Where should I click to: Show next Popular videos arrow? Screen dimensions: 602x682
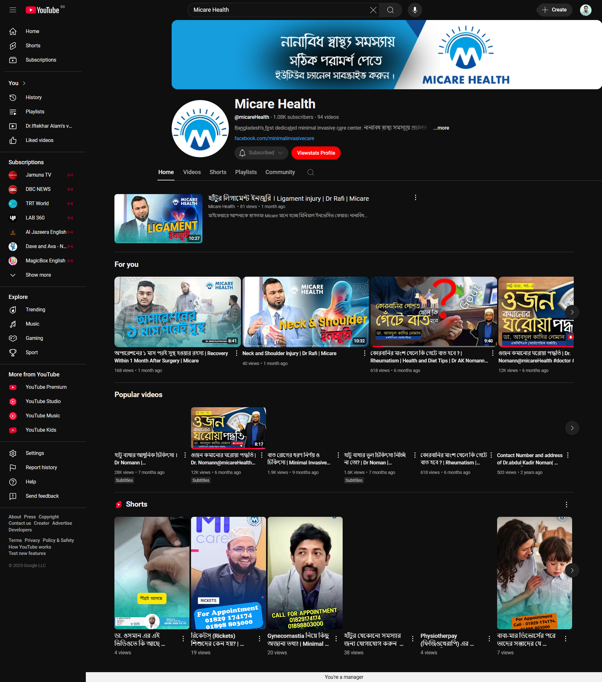tap(572, 429)
